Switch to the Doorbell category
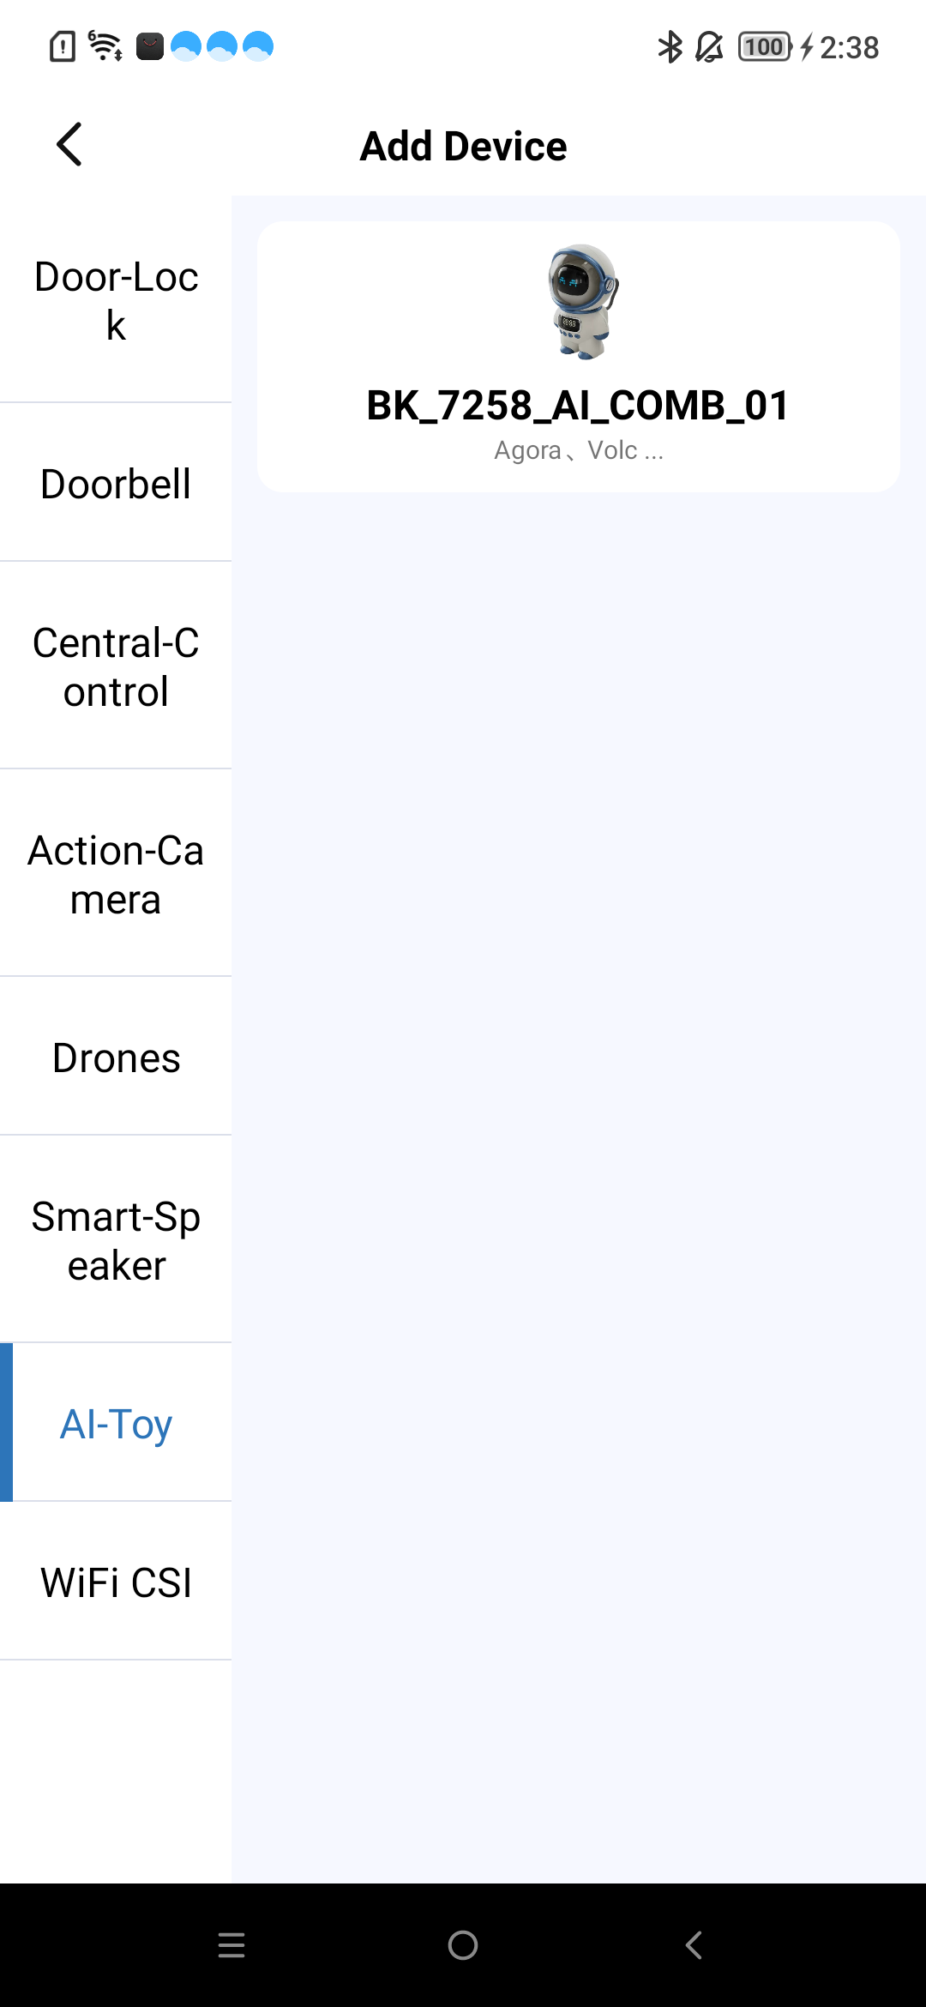The image size is (926, 2007). [116, 484]
